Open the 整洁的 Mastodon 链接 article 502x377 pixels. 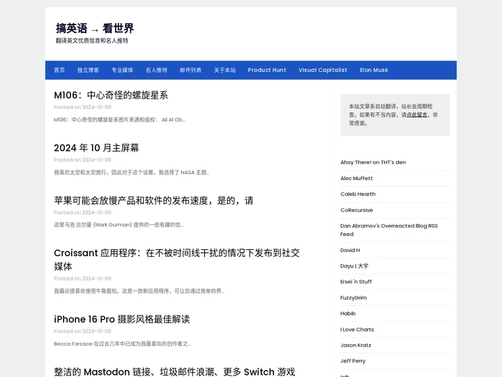pyautogui.click(x=174, y=372)
